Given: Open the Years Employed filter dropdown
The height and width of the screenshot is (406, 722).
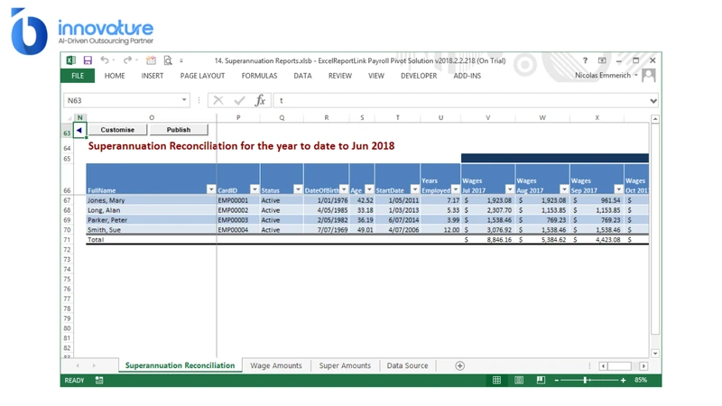Looking at the screenshot, I should pyautogui.click(x=456, y=189).
